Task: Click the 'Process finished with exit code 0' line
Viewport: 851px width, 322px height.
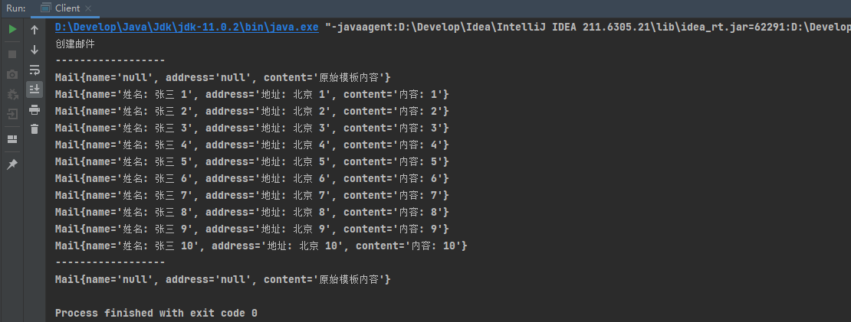Action: (156, 313)
